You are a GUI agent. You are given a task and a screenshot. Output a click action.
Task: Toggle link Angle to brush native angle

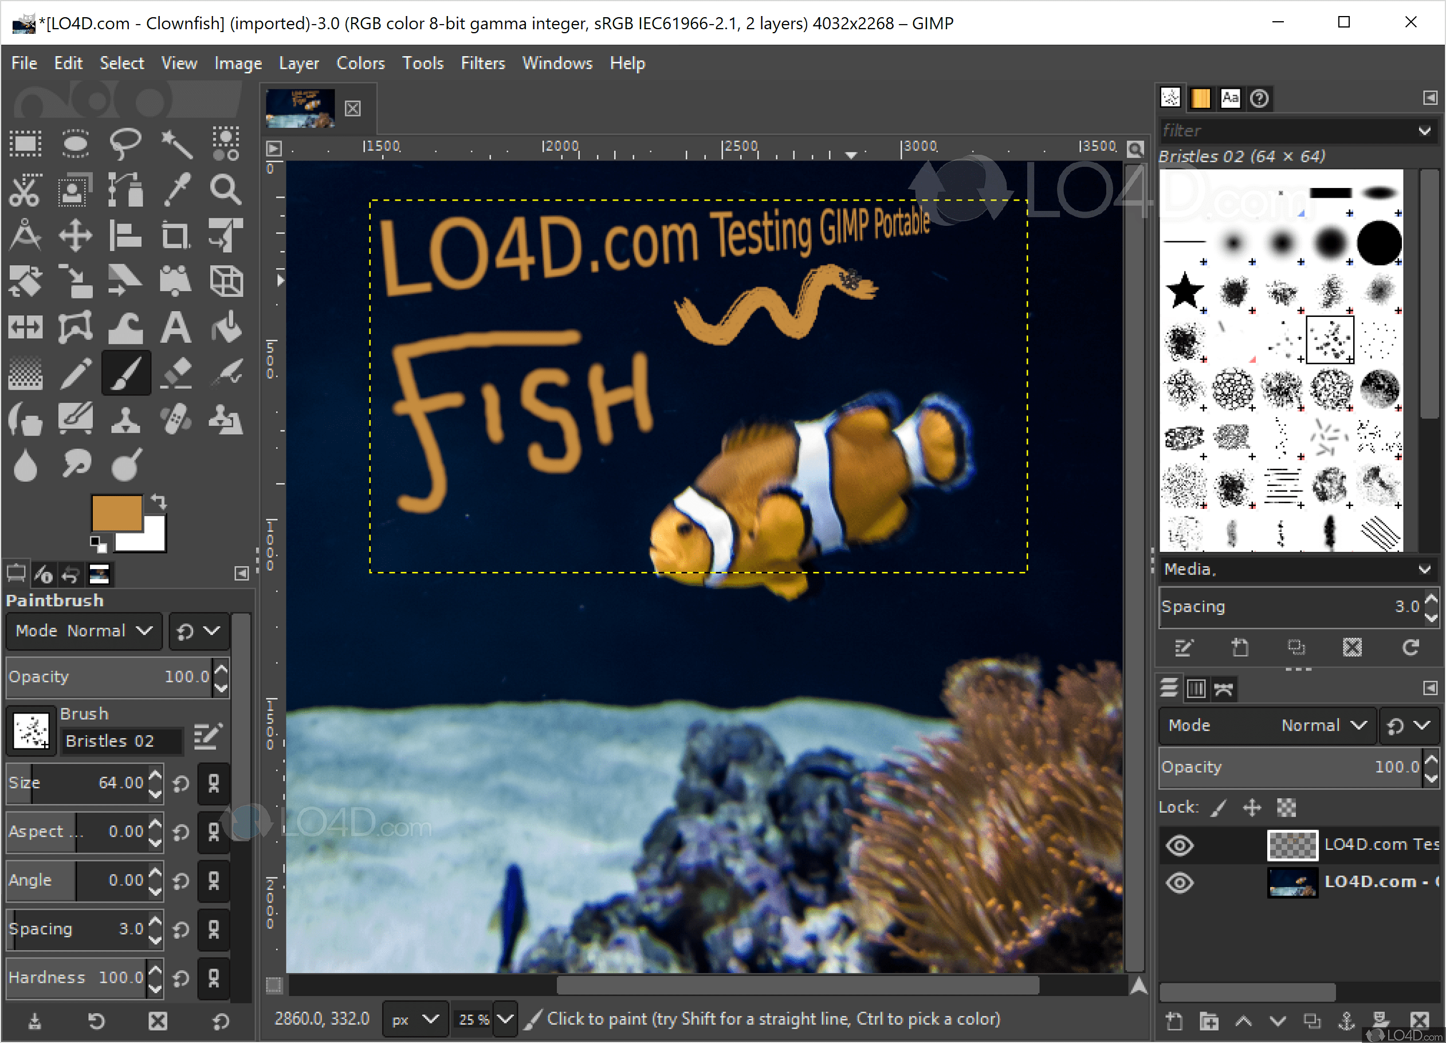pyautogui.click(x=214, y=880)
